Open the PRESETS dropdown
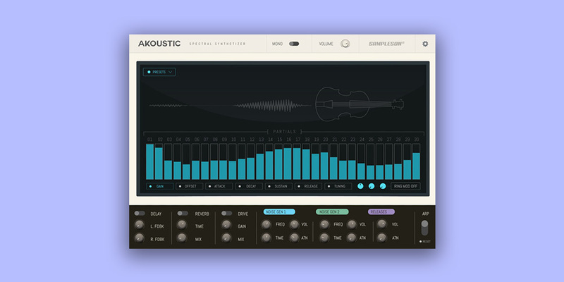 pyautogui.click(x=159, y=72)
